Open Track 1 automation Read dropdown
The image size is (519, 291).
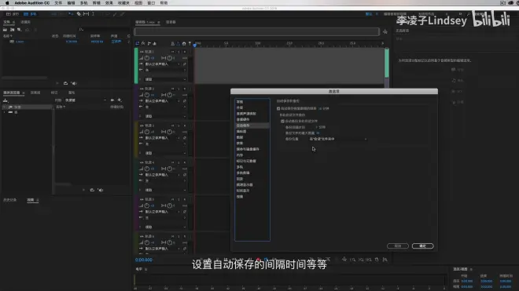(x=165, y=79)
